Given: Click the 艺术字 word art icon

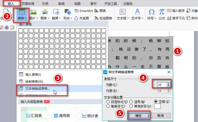Looking at the screenshot, I should (x=137, y=12).
